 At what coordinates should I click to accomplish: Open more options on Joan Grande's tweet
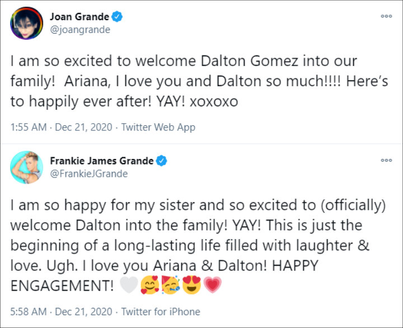pyautogui.click(x=386, y=16)
